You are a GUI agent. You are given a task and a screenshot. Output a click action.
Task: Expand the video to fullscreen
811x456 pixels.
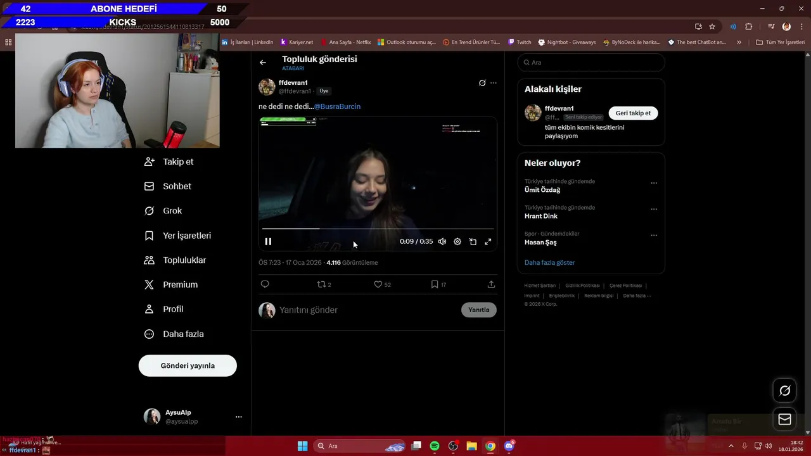pyautogui.click(x=488, y=241)
